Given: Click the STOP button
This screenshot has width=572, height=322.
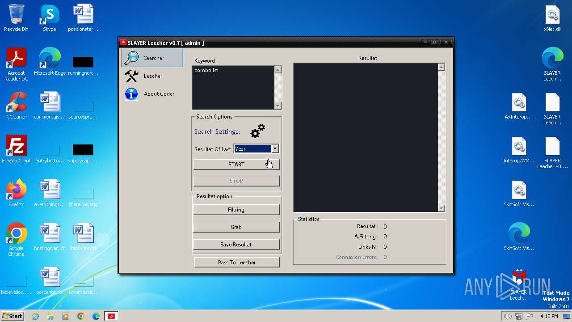Looking at the screenshot, I should point(236,181).
